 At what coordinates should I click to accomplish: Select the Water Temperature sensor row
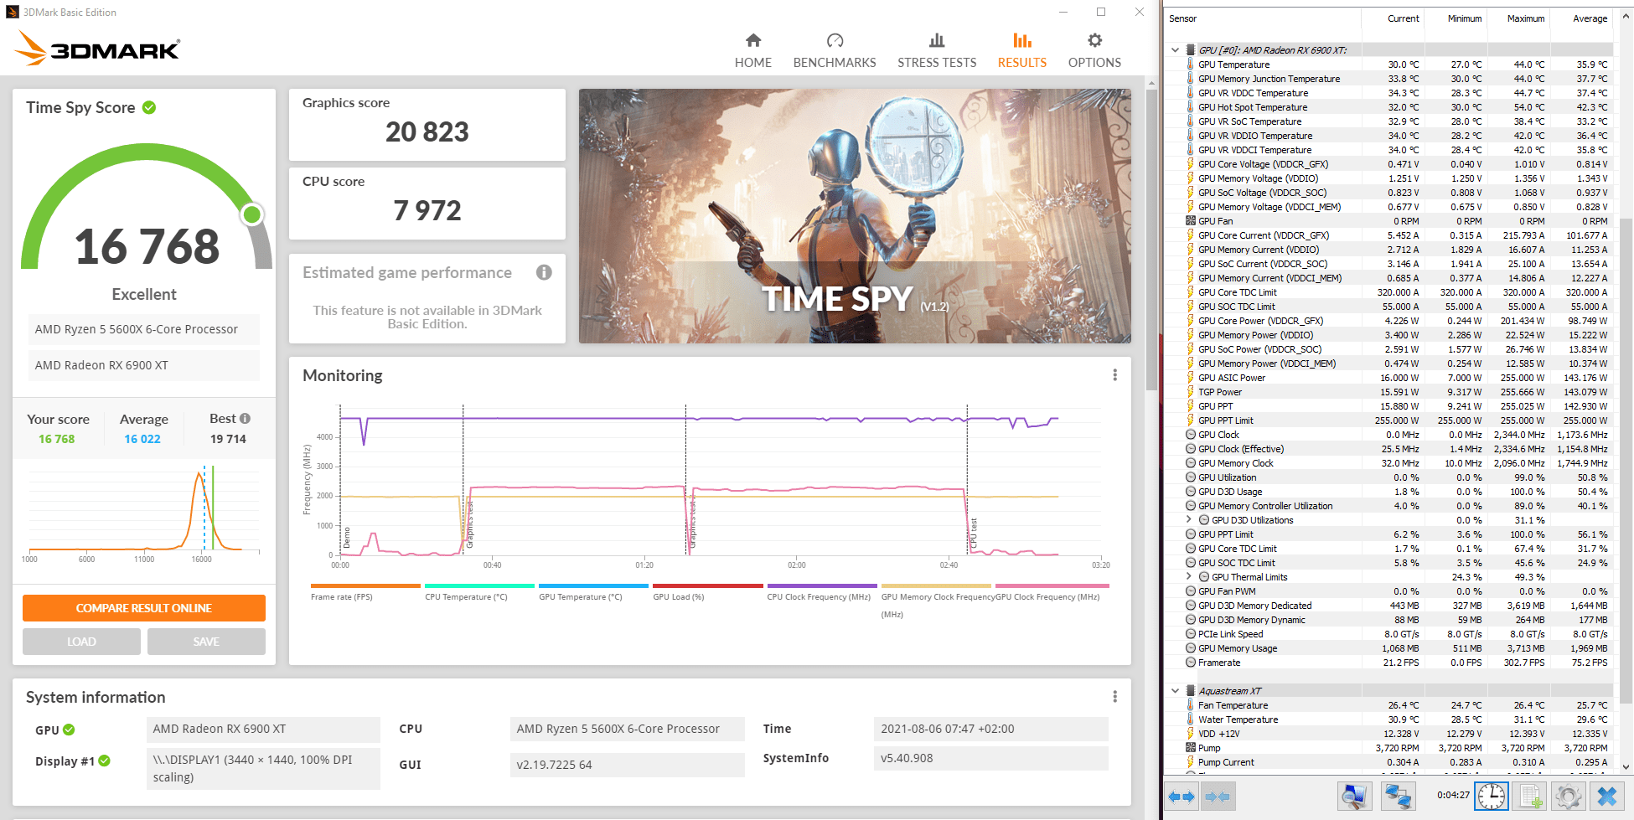click(1388, 719)
